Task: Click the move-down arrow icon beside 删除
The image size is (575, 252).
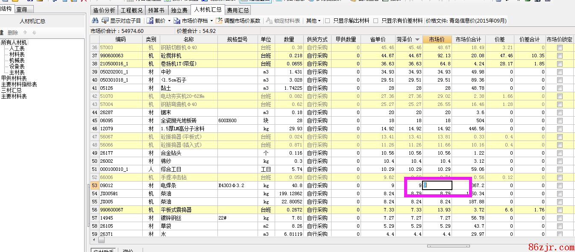Action: (x=34, y=32)
